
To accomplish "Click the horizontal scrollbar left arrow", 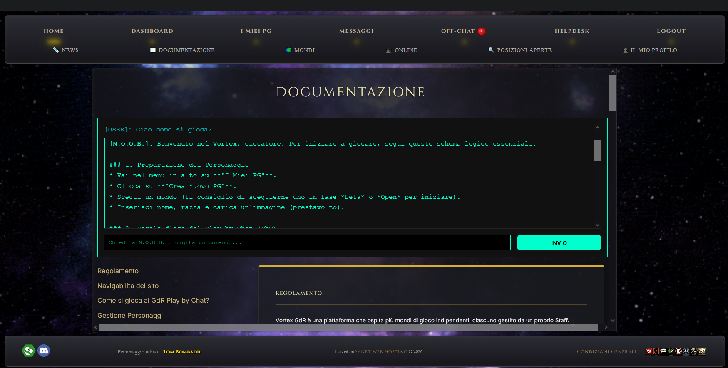I will [x=96, y=327].
